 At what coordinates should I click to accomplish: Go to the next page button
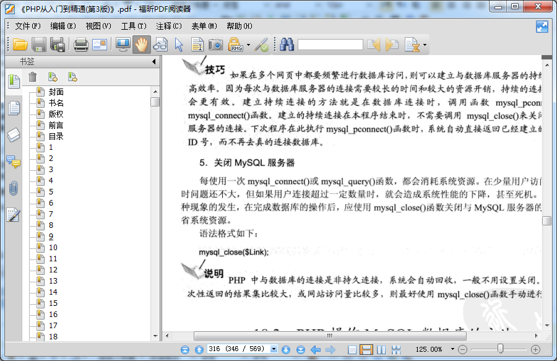pos(286,350)
